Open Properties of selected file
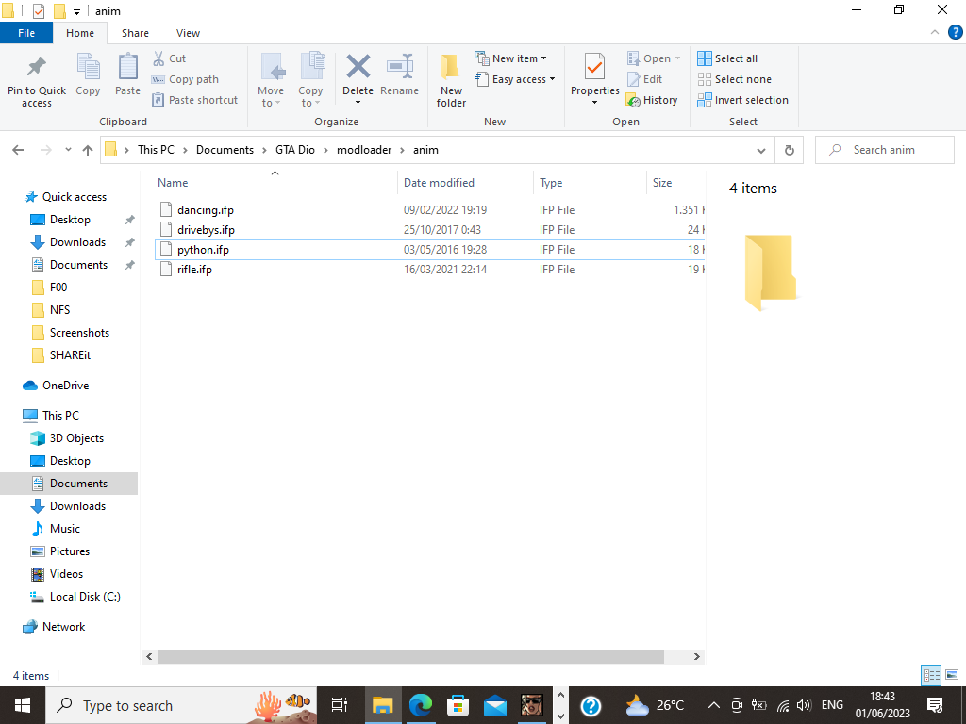The image size is (966, 724). [594, 79]
